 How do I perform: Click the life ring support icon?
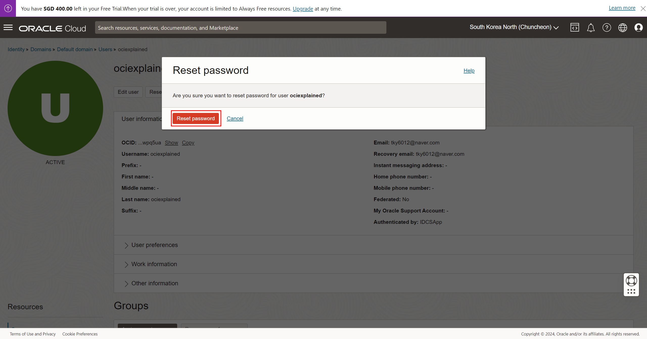pos(631,281)
